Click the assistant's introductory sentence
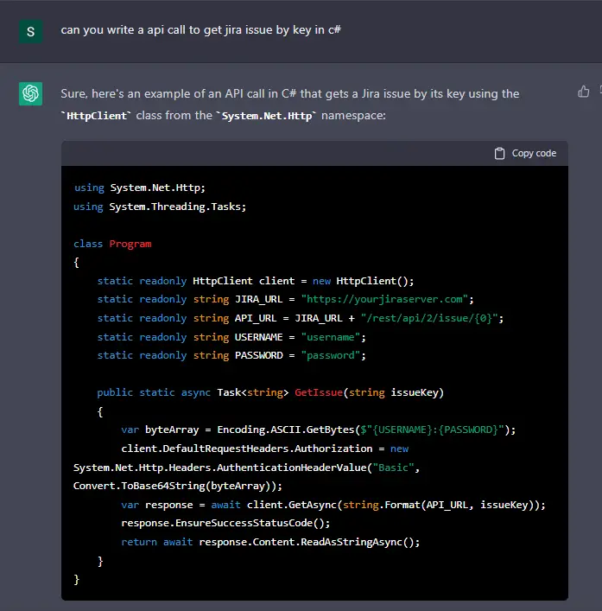This screenshot has width=602, height=611. pyautogui.click(x=290, y=105)
